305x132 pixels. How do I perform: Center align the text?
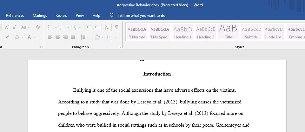57,37
